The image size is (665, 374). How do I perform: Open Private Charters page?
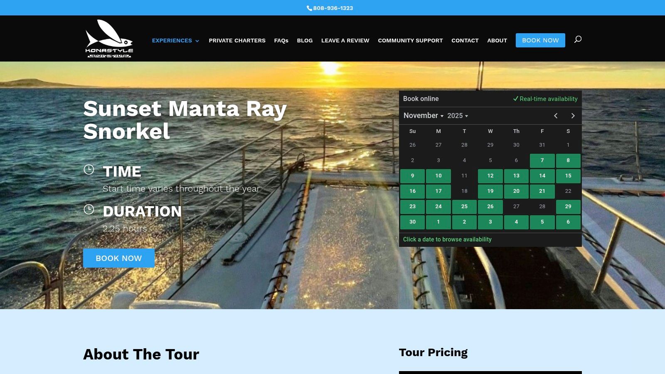(x=237, y=41)
